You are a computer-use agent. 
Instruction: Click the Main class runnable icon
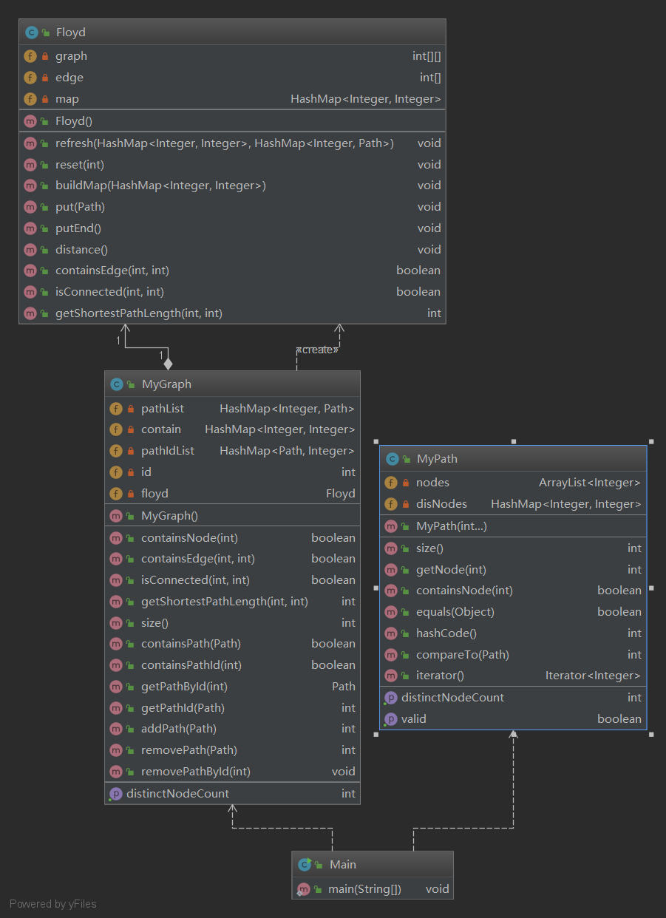click(x=305, y=865)
